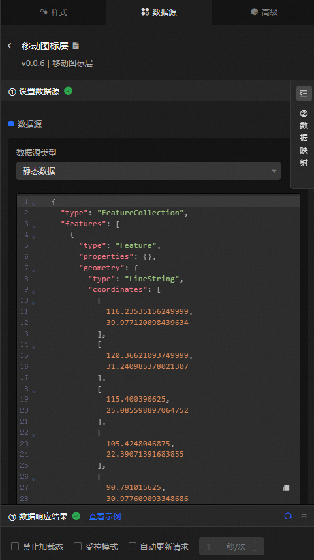Viewport: 314px width, 560px height.
Task: Go back using the left arrow
Action: point(10,46)
